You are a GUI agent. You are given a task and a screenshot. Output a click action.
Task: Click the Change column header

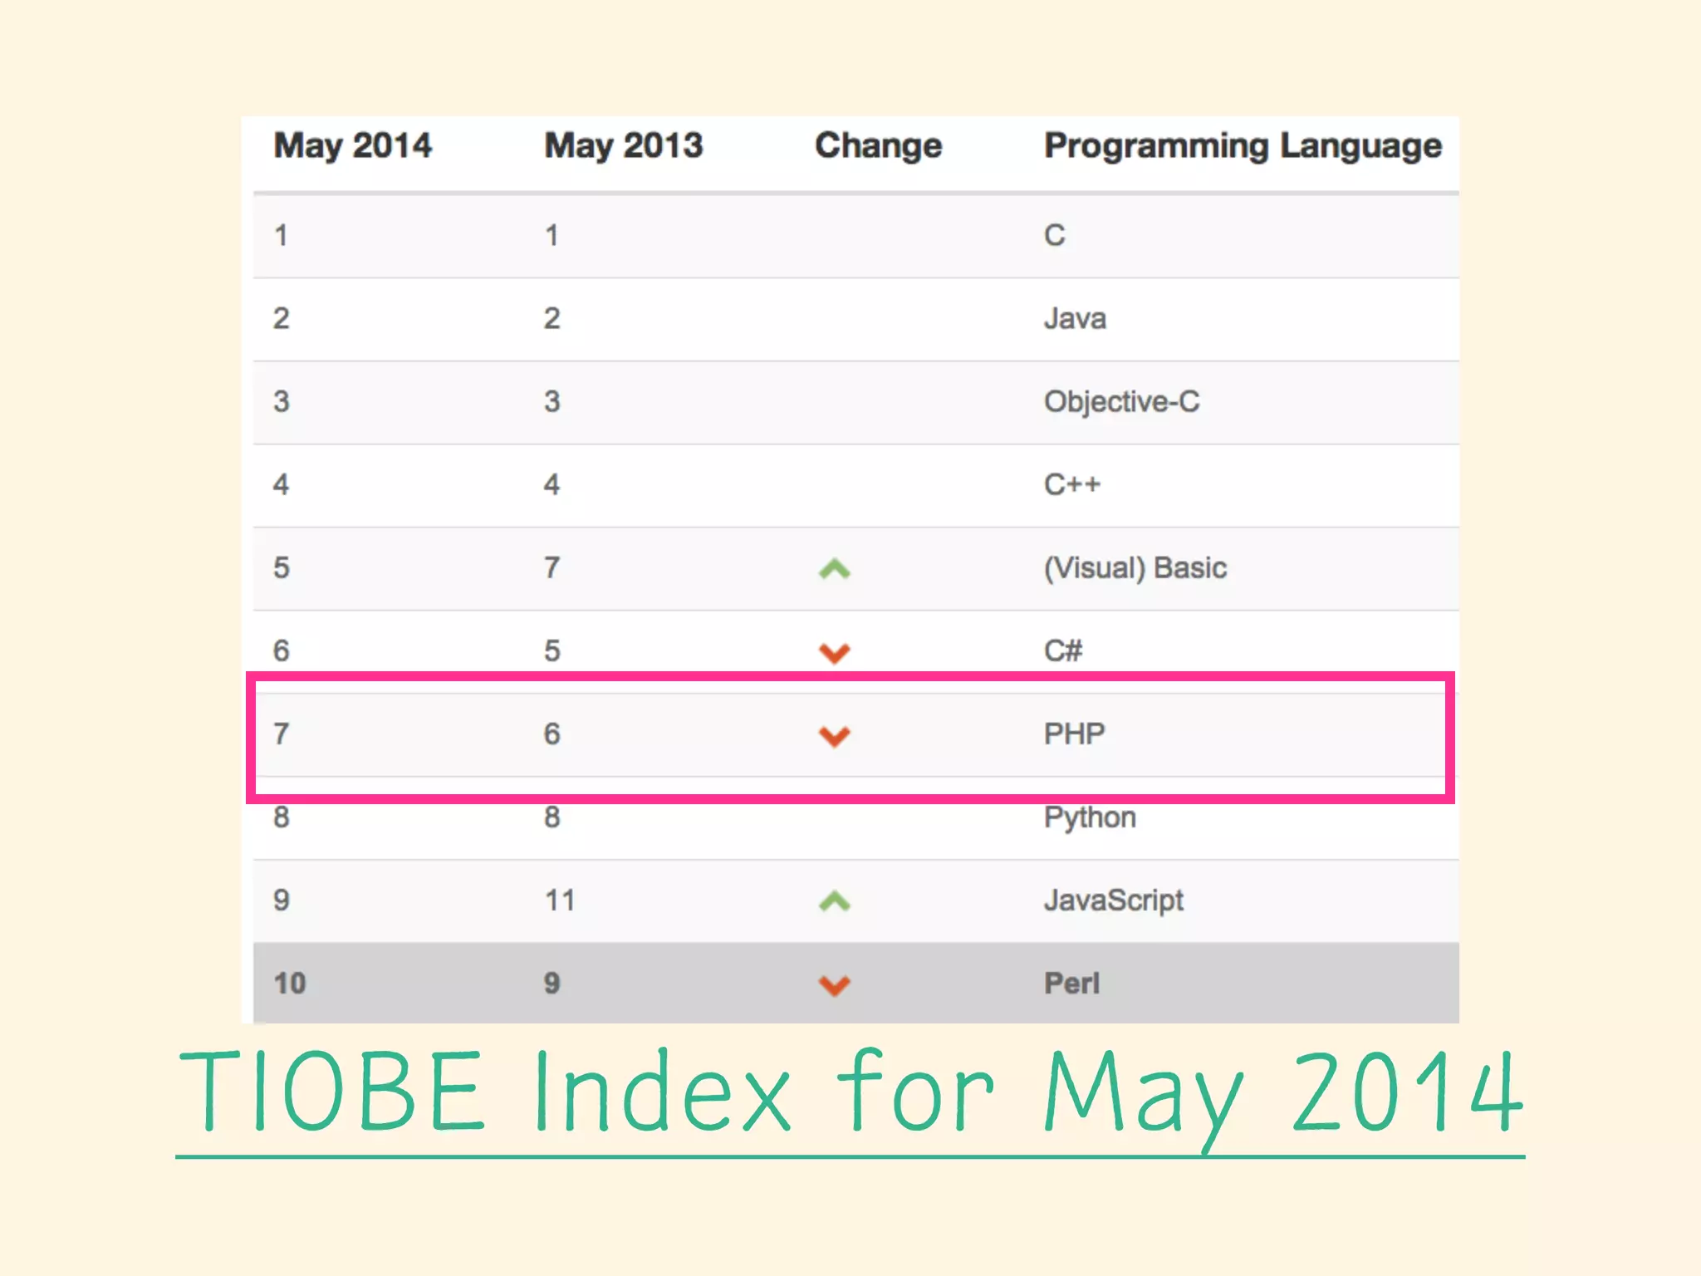pos(879,145)
